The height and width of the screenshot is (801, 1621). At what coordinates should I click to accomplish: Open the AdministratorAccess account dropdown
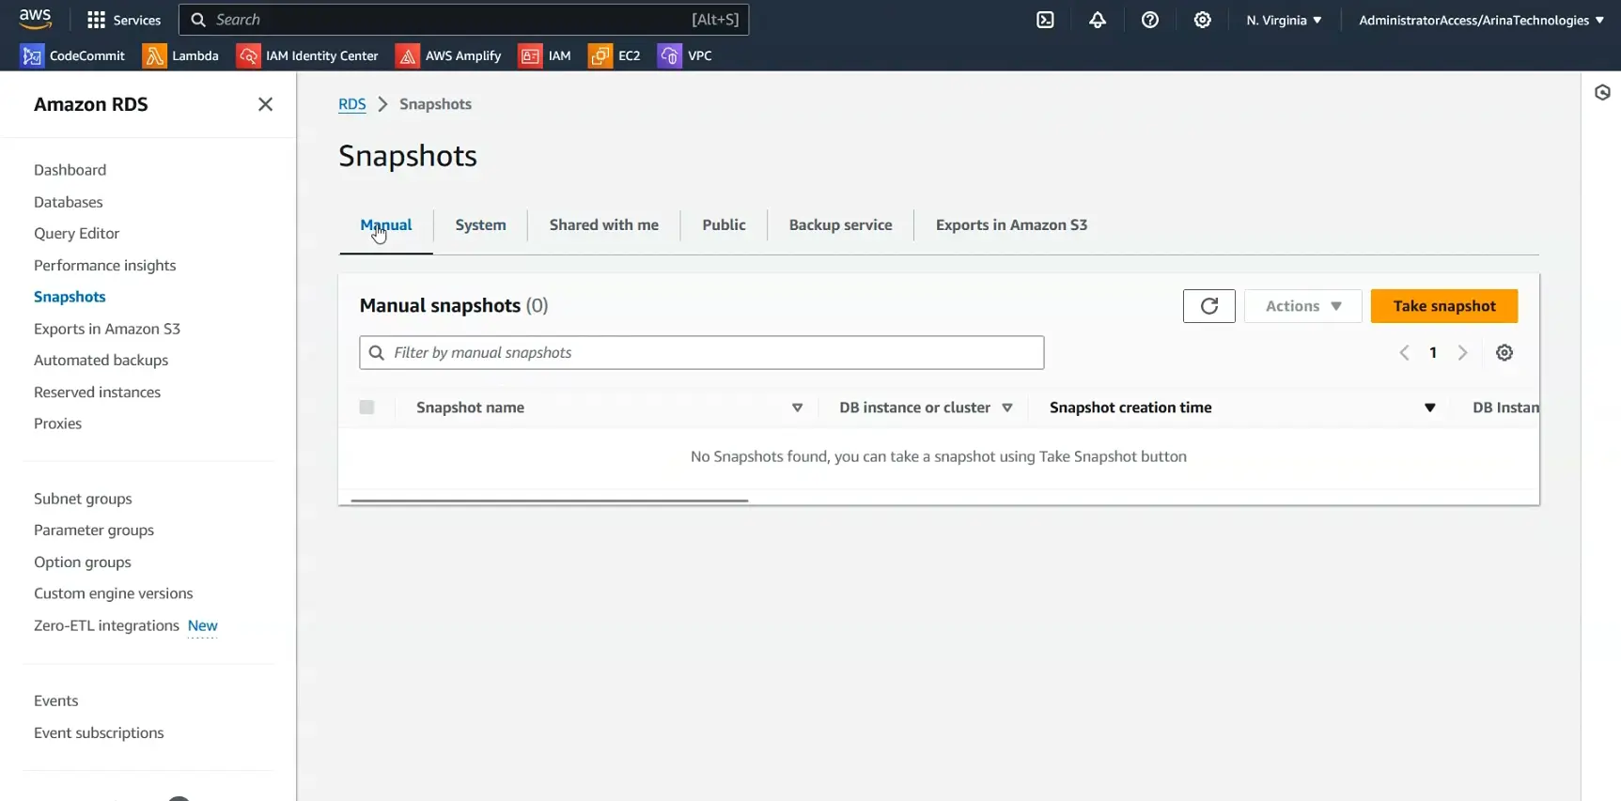click(1481, 20)
